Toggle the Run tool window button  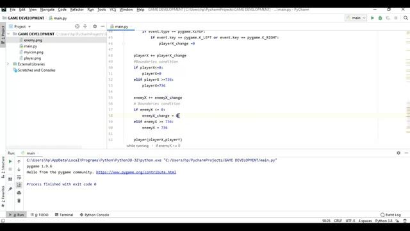coord(16,215)
